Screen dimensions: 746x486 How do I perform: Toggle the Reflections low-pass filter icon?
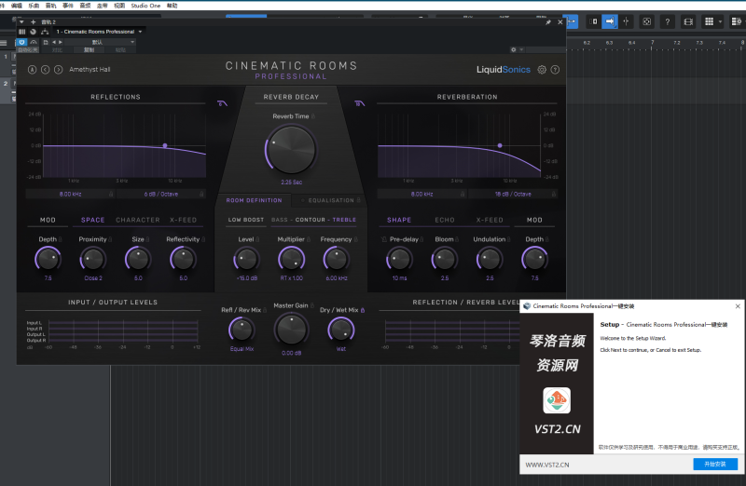click(222, 103)
